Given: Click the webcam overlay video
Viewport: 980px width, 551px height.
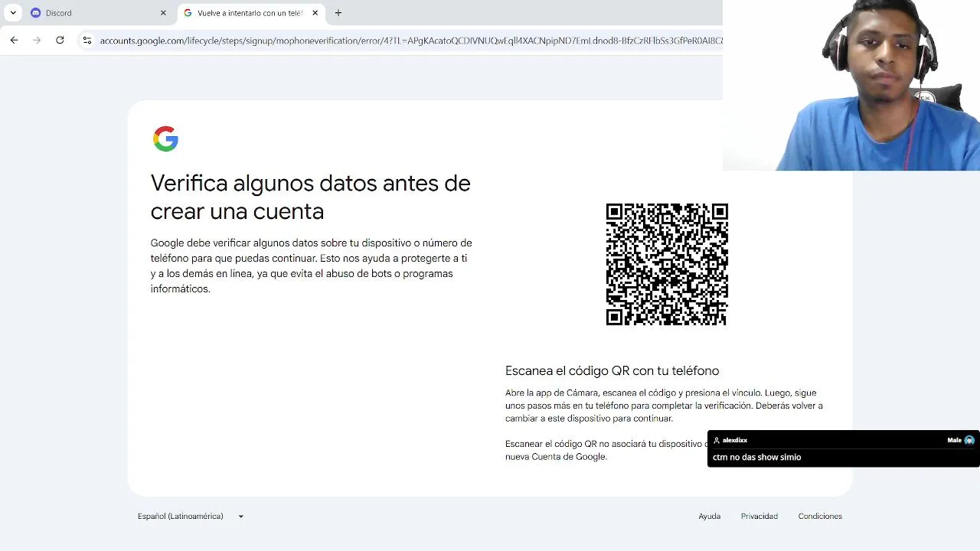Looking at the screenshot, I should 851,85.
